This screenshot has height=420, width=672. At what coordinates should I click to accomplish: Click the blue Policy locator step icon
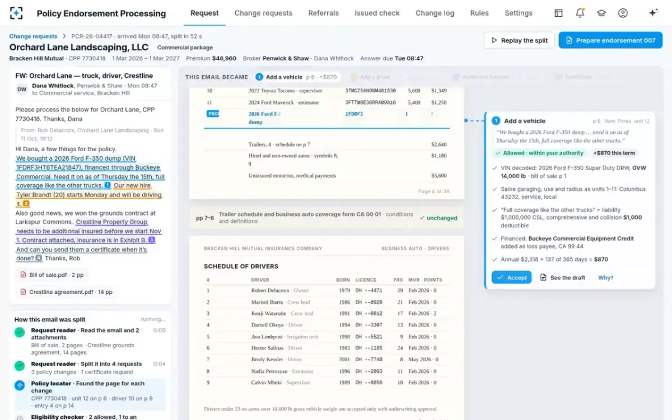point(20,385)
